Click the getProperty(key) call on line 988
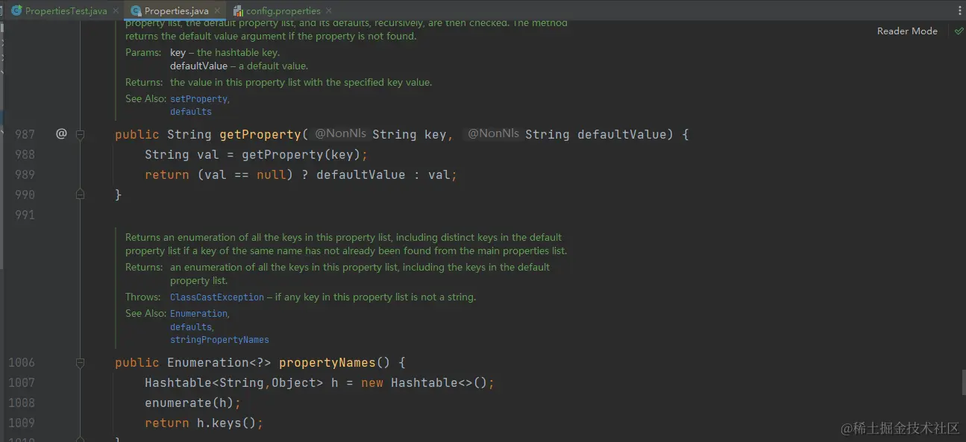966x442 pixels. [301, 154]
